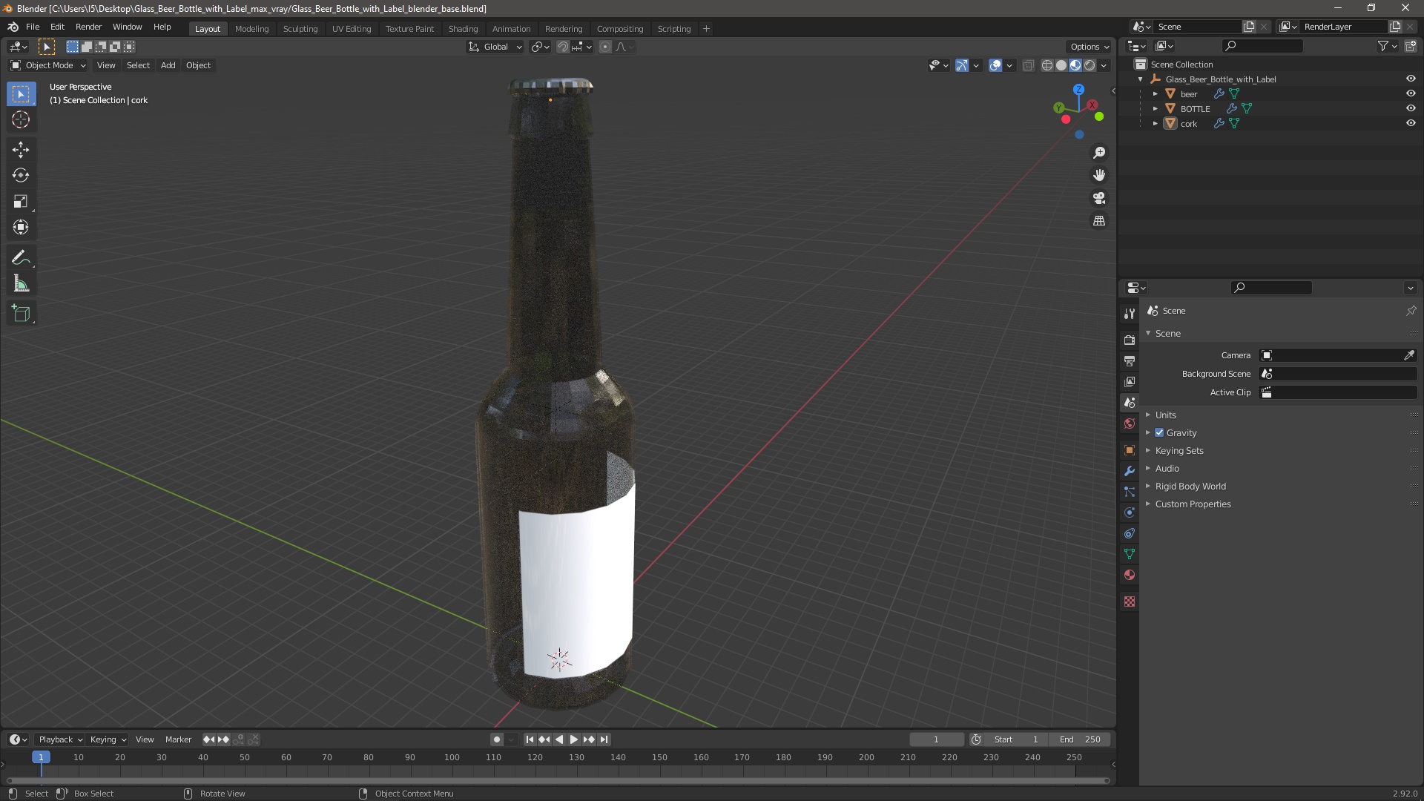1424x801 pixels.
Task: Toggle camera view icon
Action: click(1099, 198)
